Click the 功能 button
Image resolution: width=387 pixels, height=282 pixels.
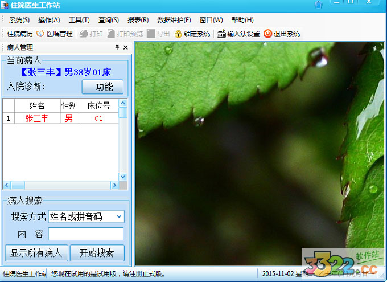point(102,87)
